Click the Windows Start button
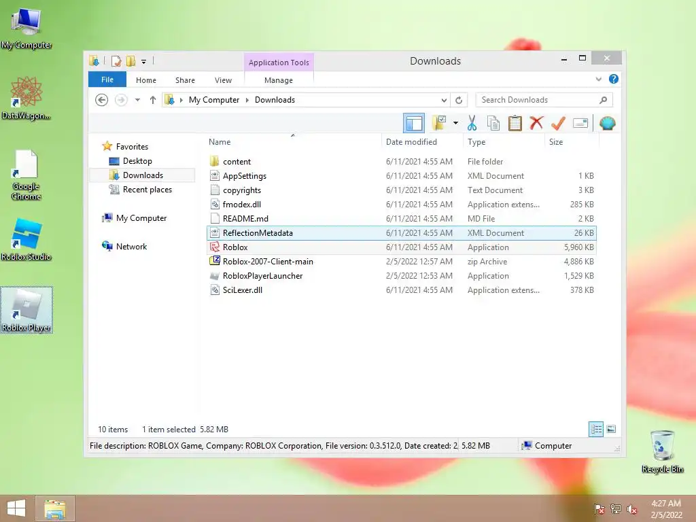The height and width of the screenshot is (522, 696). point(16,508)
